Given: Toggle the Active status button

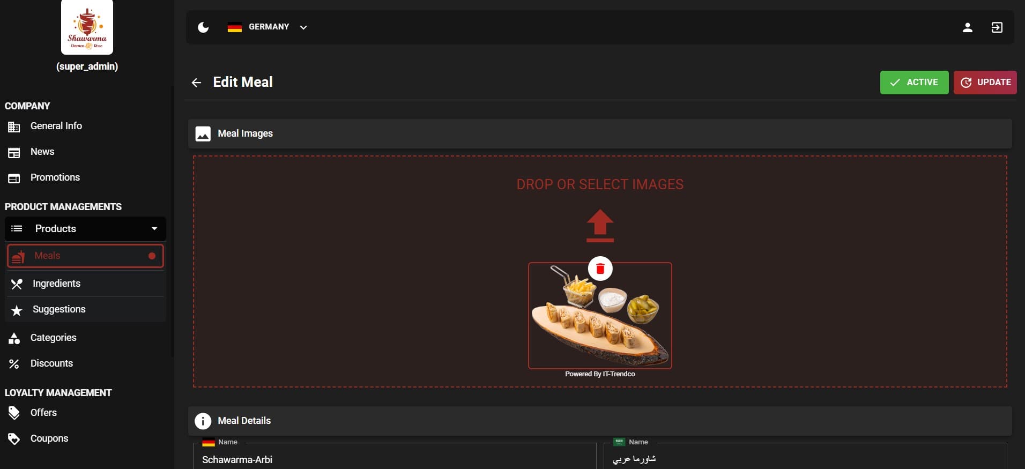Looking at the screenshot, I should [x=913, y=83].
